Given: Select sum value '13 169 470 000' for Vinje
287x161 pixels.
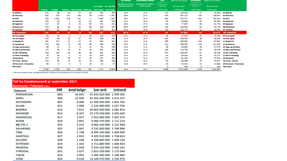Looking at the screenshot, I should coord(100,159).
